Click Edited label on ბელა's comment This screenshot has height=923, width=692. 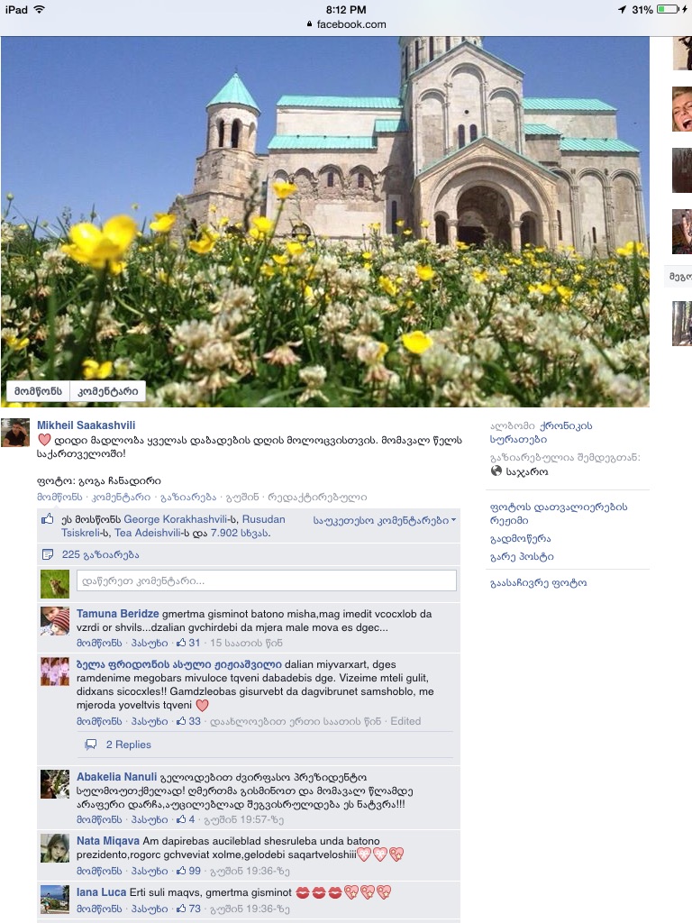point(405,721)
